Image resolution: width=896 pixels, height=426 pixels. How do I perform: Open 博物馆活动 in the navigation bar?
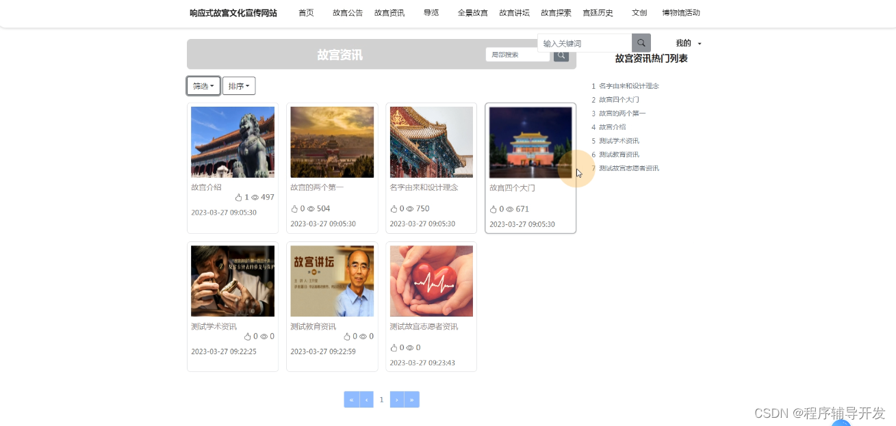(681, 13)
